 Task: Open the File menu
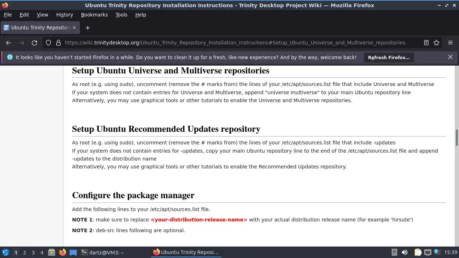tap(8, 15)
